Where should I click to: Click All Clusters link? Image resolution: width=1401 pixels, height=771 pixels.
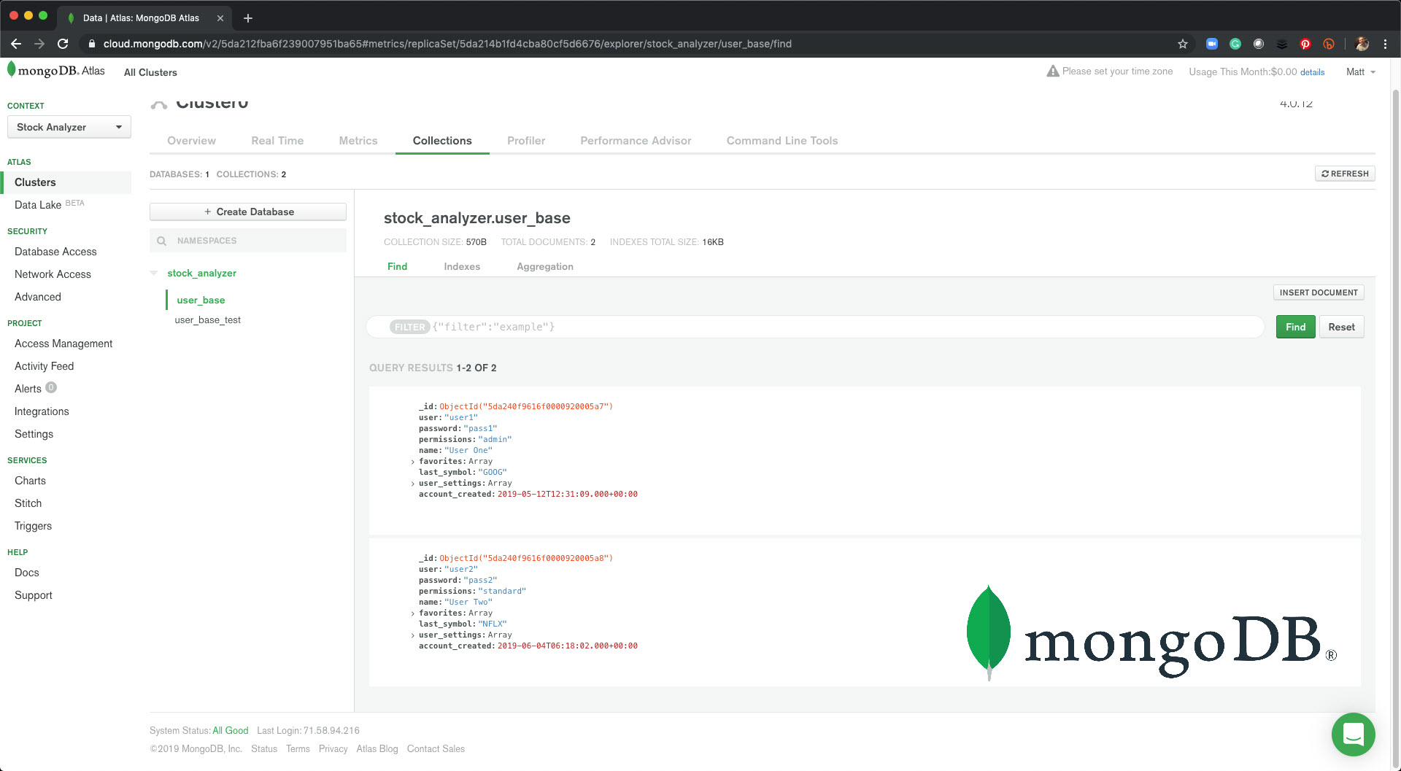pos(150,72)
